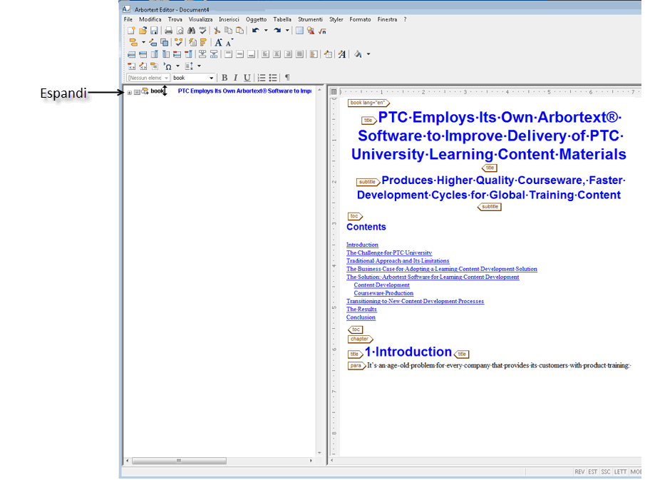Click the paint bucket shading icon
645x480 pixels.
(358, 54)
